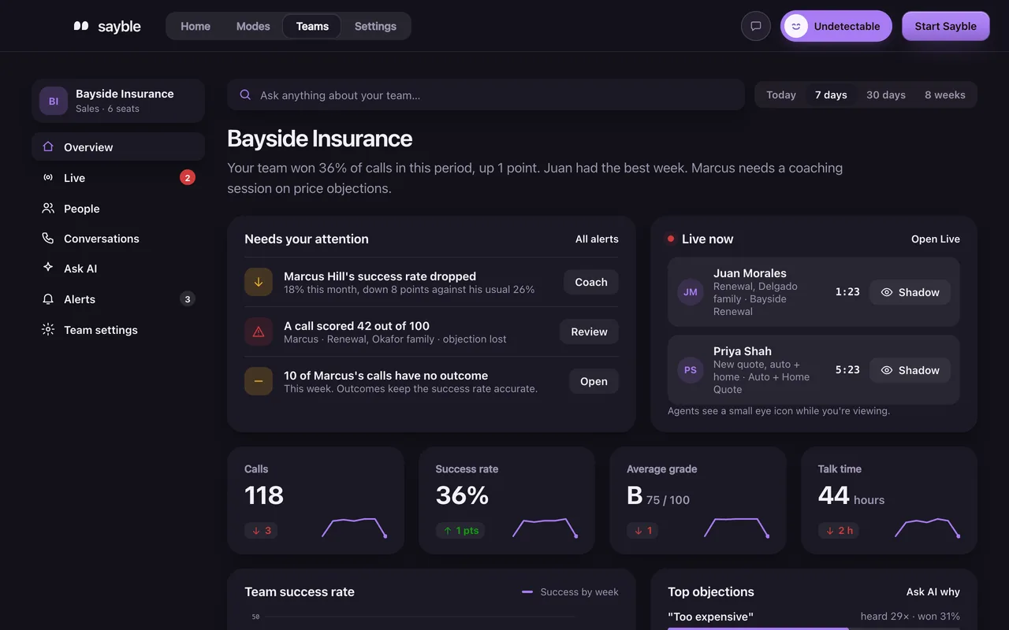Click the Overview house icon in sidebar
1009x630 pixels.
[x=48, y=146]
